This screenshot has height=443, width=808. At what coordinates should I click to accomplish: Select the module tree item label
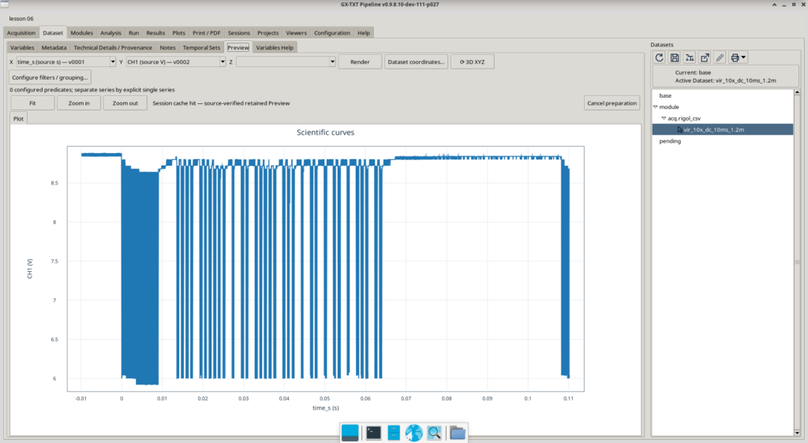click(669, 107)
